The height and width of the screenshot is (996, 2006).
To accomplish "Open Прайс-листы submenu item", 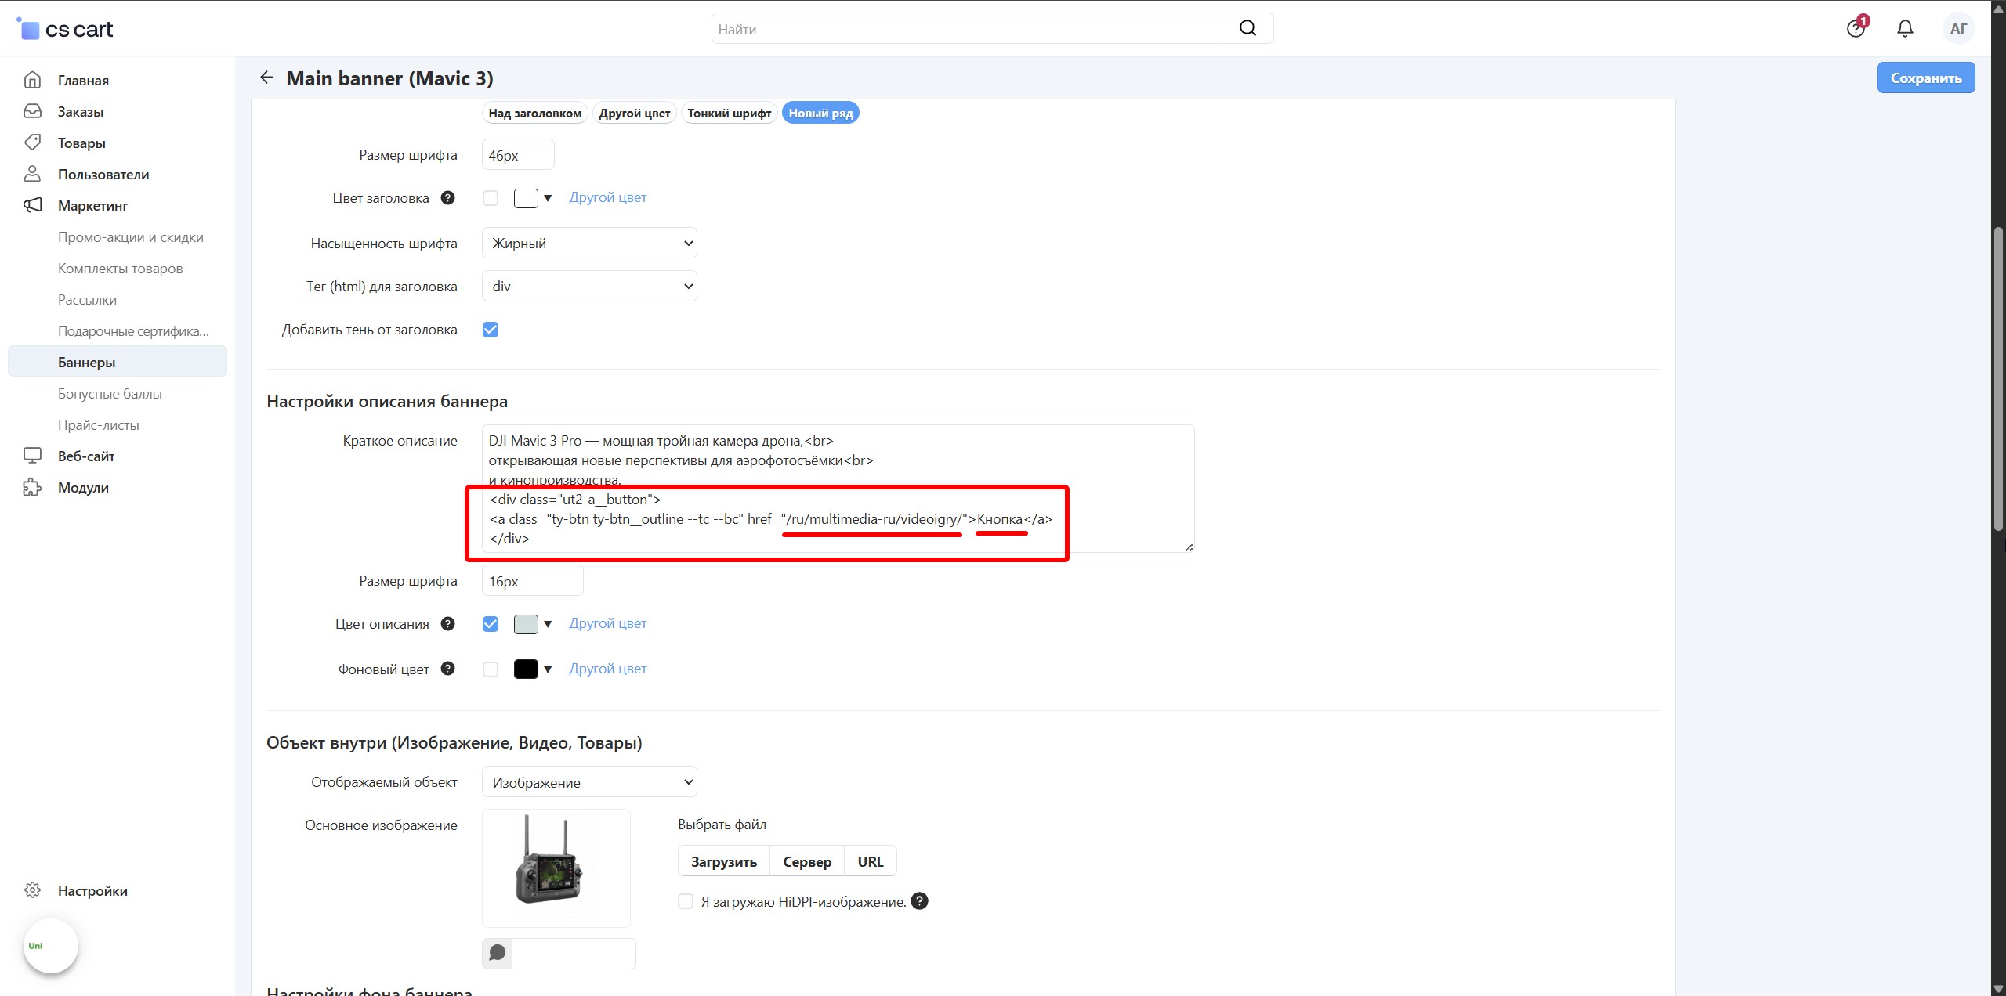I will click(99, 424).
